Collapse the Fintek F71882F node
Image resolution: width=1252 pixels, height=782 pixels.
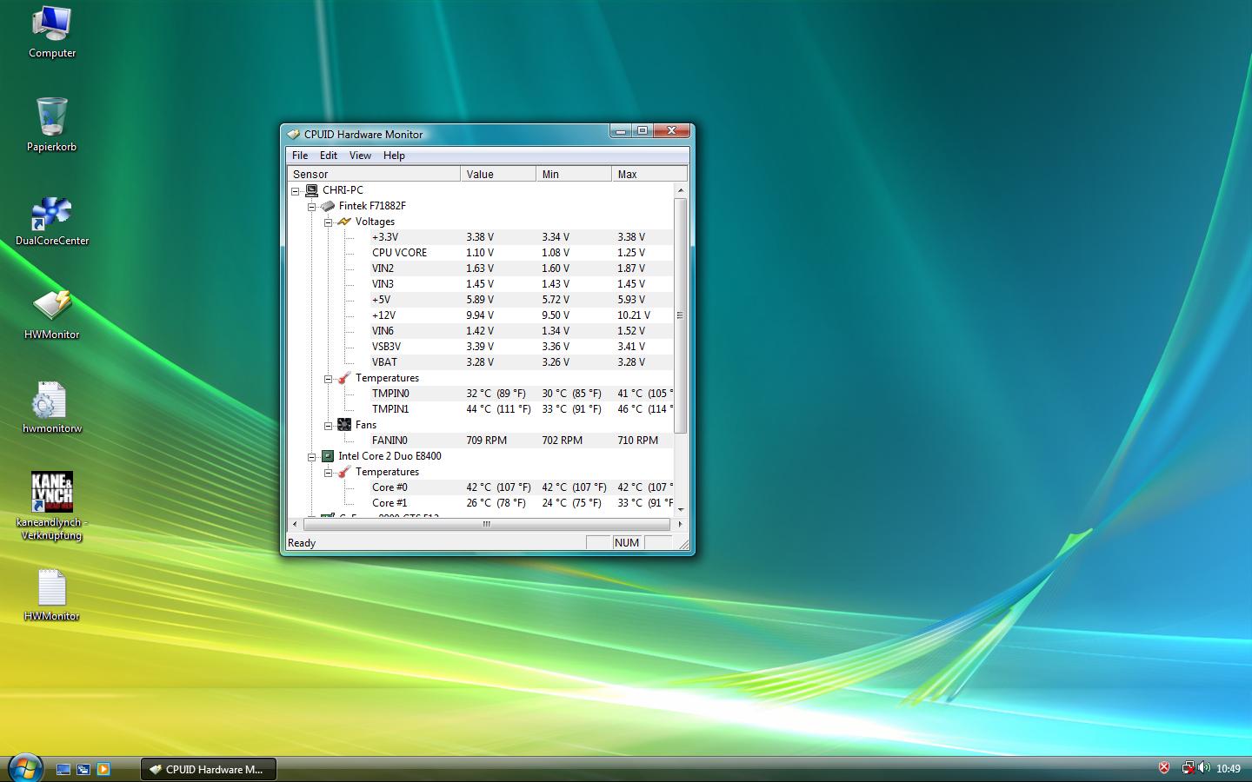[311, 206]
